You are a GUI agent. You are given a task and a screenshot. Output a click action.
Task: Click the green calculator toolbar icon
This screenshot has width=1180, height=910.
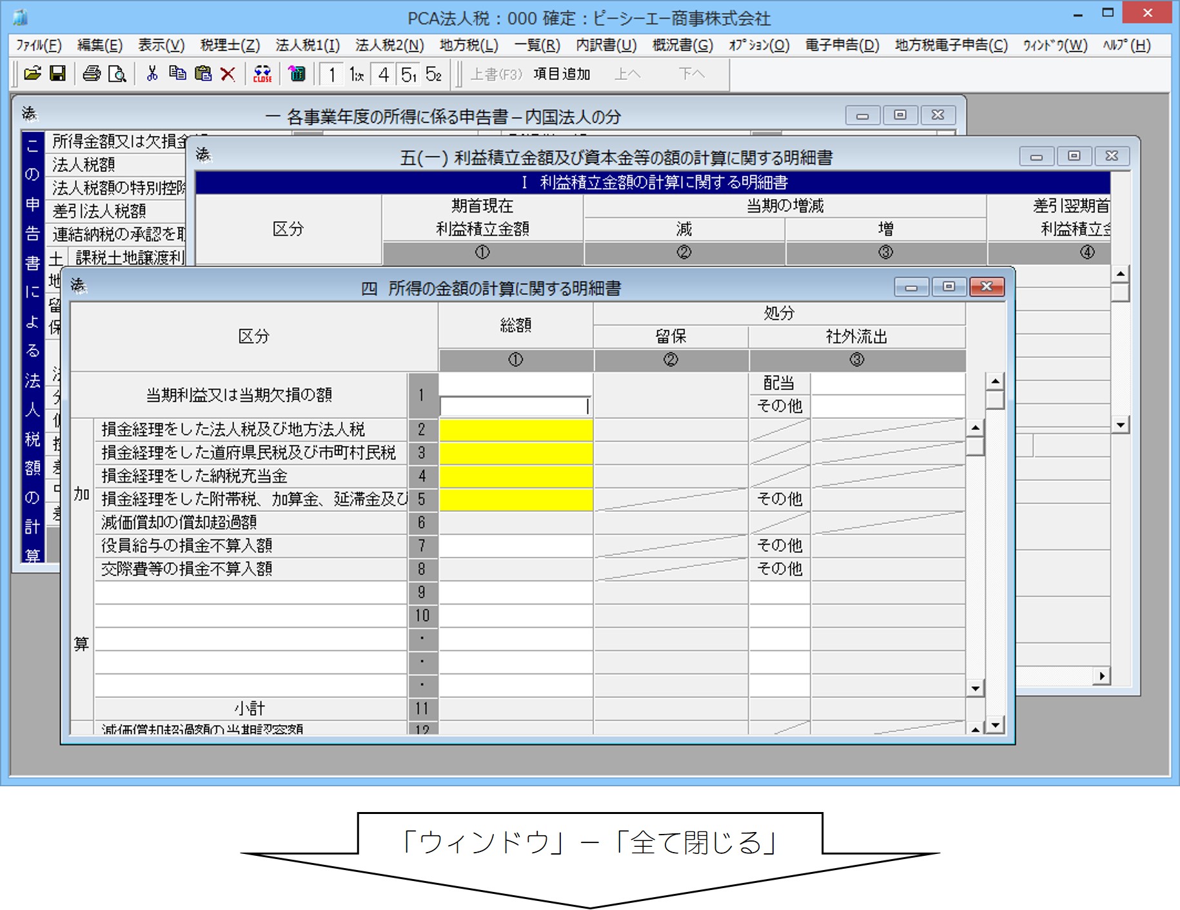297,73
